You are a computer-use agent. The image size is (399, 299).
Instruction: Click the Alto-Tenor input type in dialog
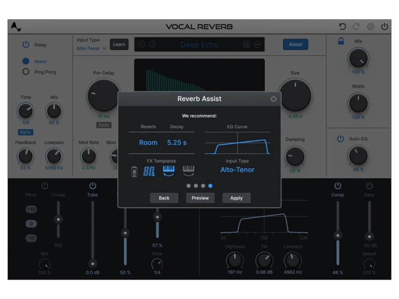coord(238,170)
